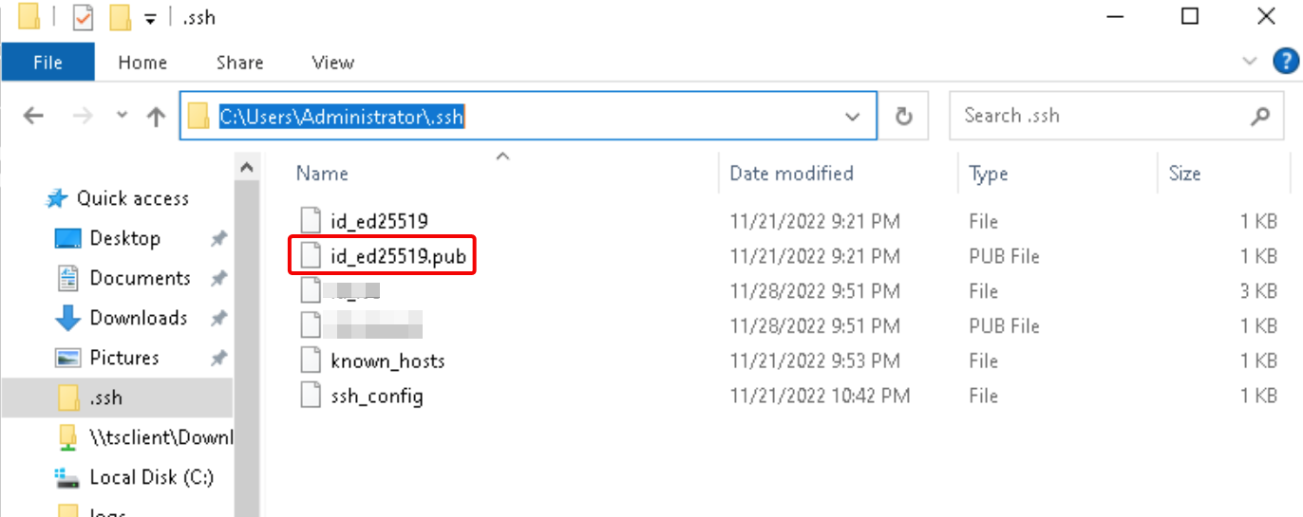
Task: Expand the address bar history dropdown
Action: (x=852, y=116)
